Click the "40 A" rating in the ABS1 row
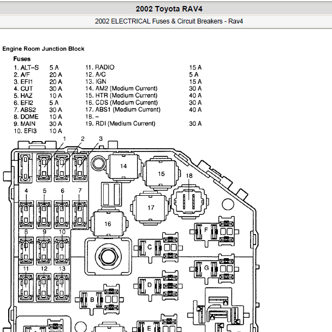 click(x=195, y=110)
